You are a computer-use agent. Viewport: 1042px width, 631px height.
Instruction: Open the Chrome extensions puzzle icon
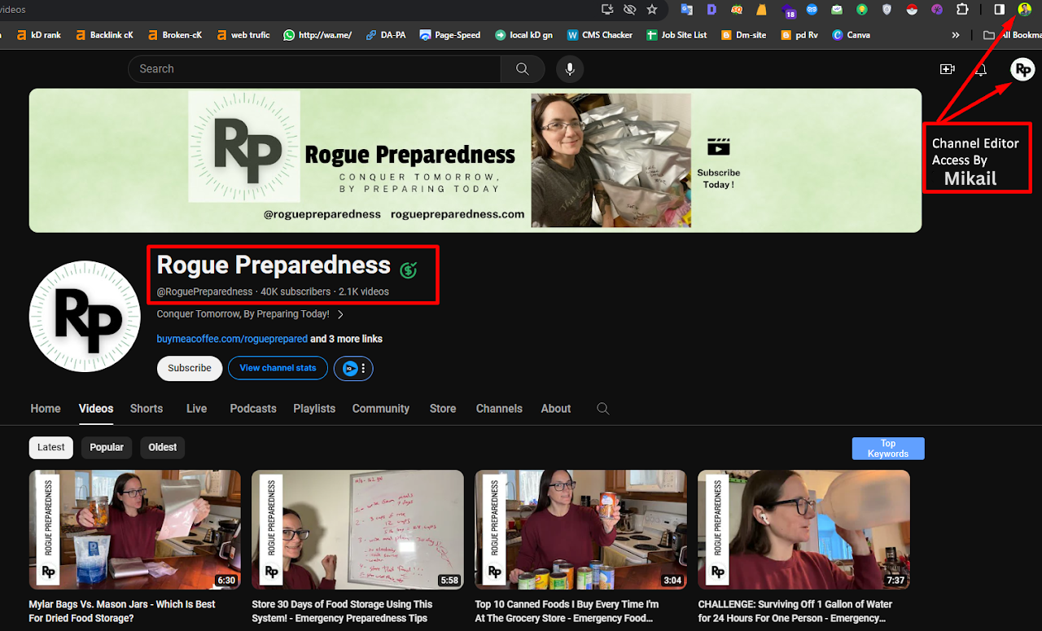tap(963, 10)
